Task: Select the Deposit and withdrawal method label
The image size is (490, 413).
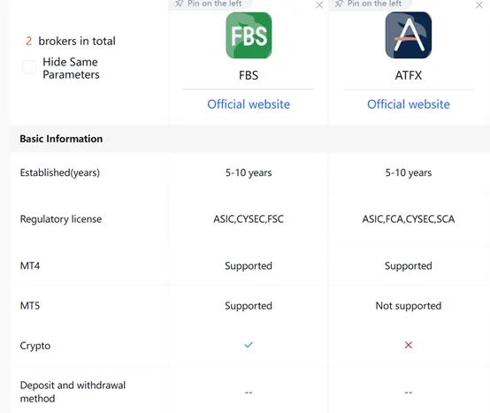Action: click(73, 392)
